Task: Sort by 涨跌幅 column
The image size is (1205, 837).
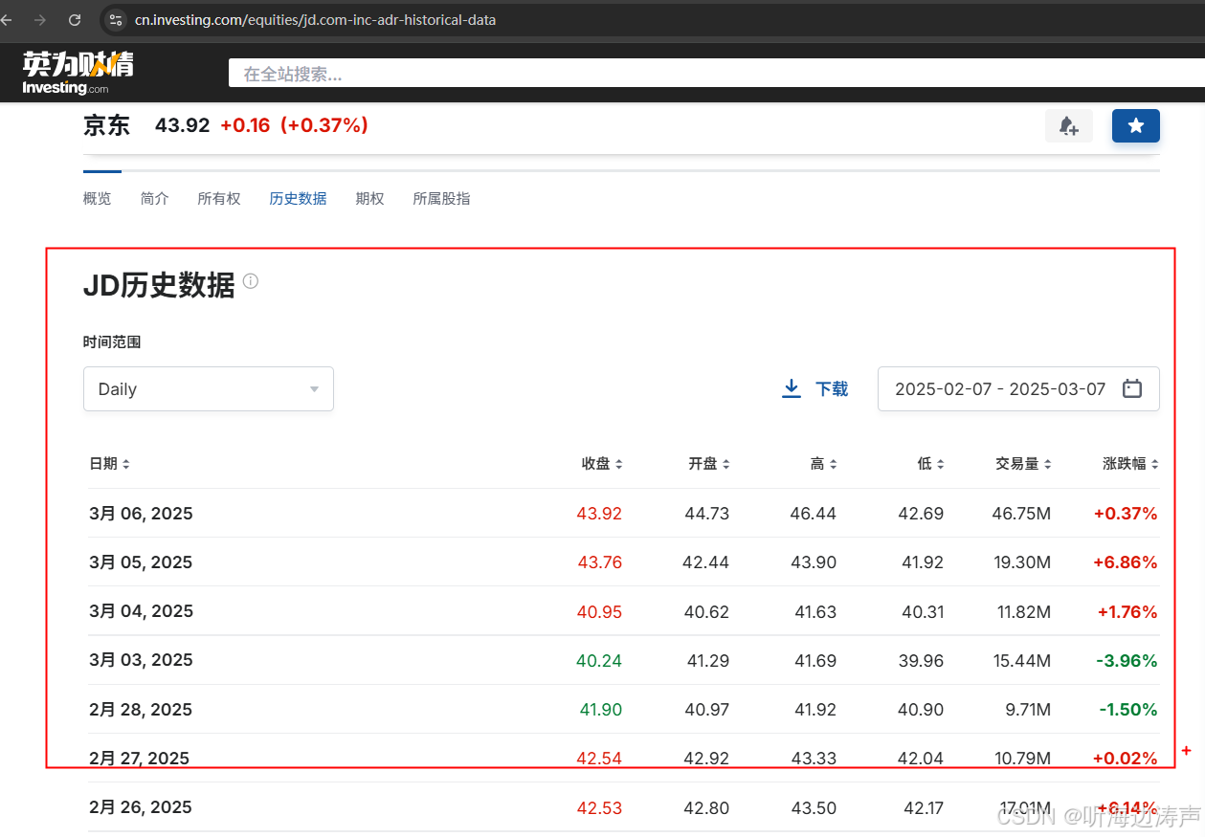Action: click(x=1131, y=464)
